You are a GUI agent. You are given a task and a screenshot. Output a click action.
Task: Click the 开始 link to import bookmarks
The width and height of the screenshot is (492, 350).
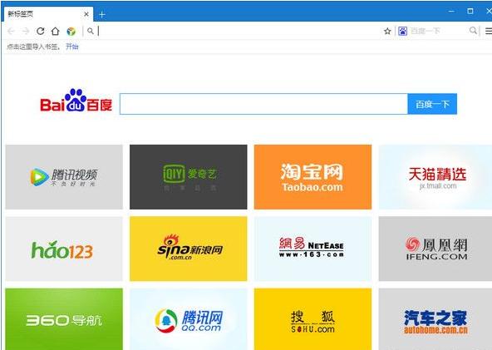pos(71,47)
